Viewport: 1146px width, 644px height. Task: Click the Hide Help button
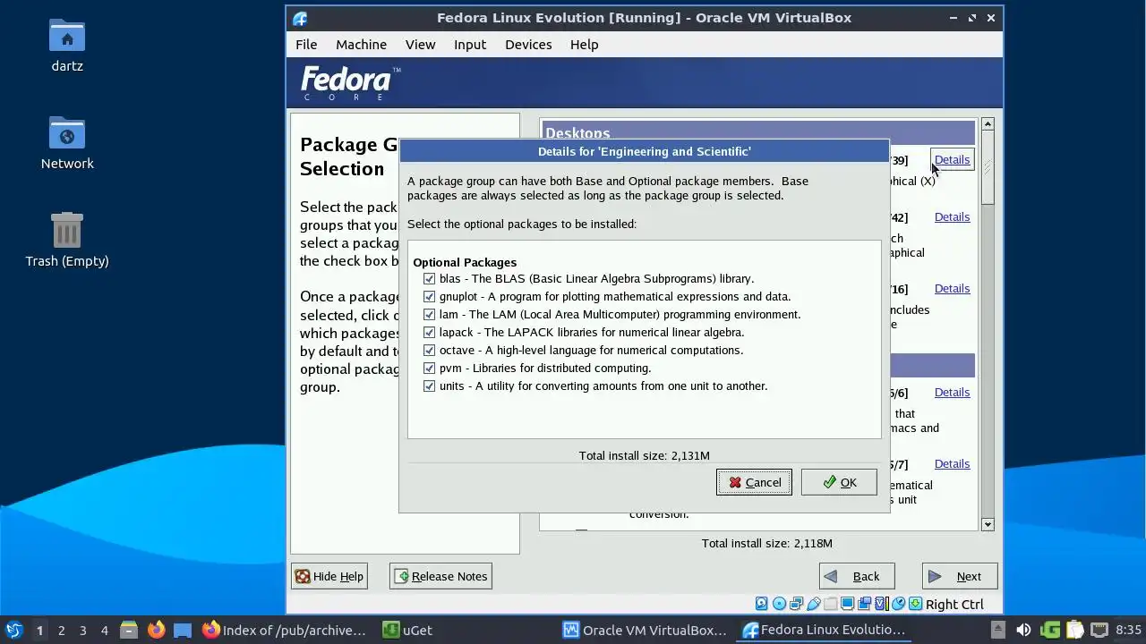pyautogui.click(x=329, y=576)
